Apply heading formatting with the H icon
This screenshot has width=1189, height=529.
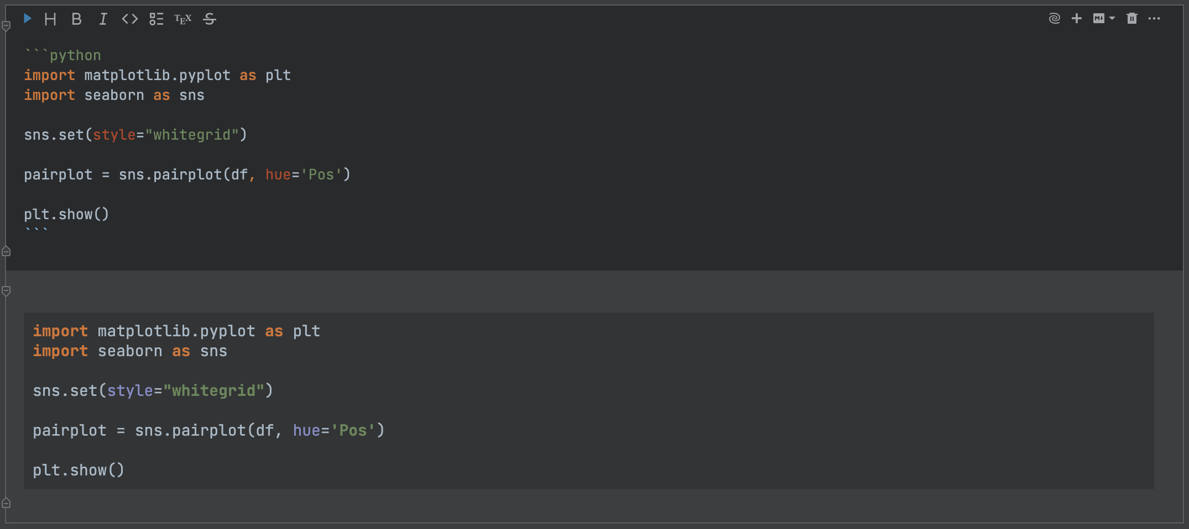(50, 19)
